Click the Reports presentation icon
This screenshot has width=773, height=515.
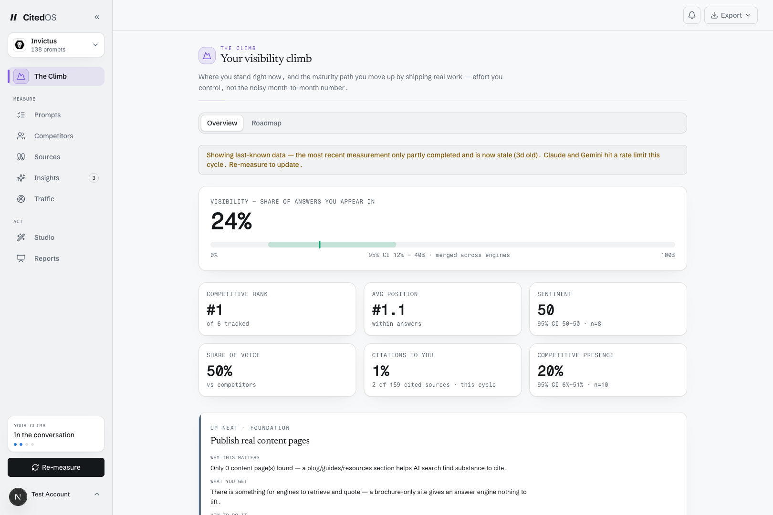tap(21, 258)
